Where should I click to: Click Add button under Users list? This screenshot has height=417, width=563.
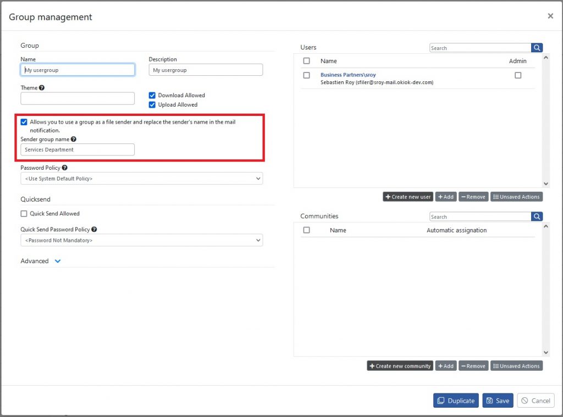click(x=446, y=197)
